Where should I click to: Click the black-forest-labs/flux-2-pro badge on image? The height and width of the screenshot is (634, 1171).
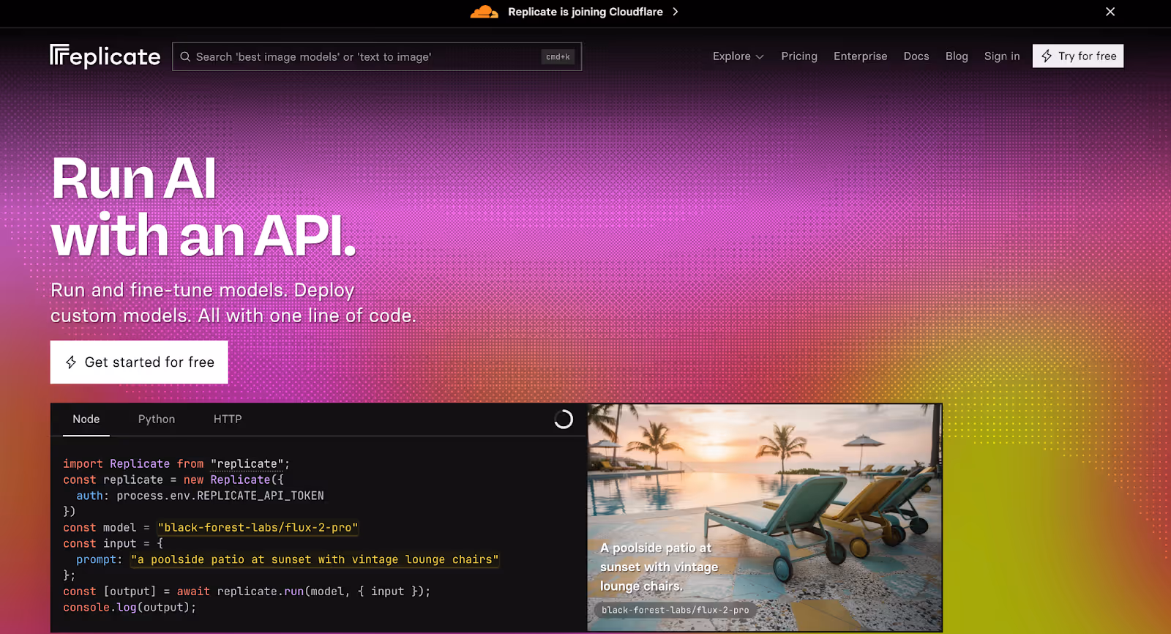(x=676, y=610)
